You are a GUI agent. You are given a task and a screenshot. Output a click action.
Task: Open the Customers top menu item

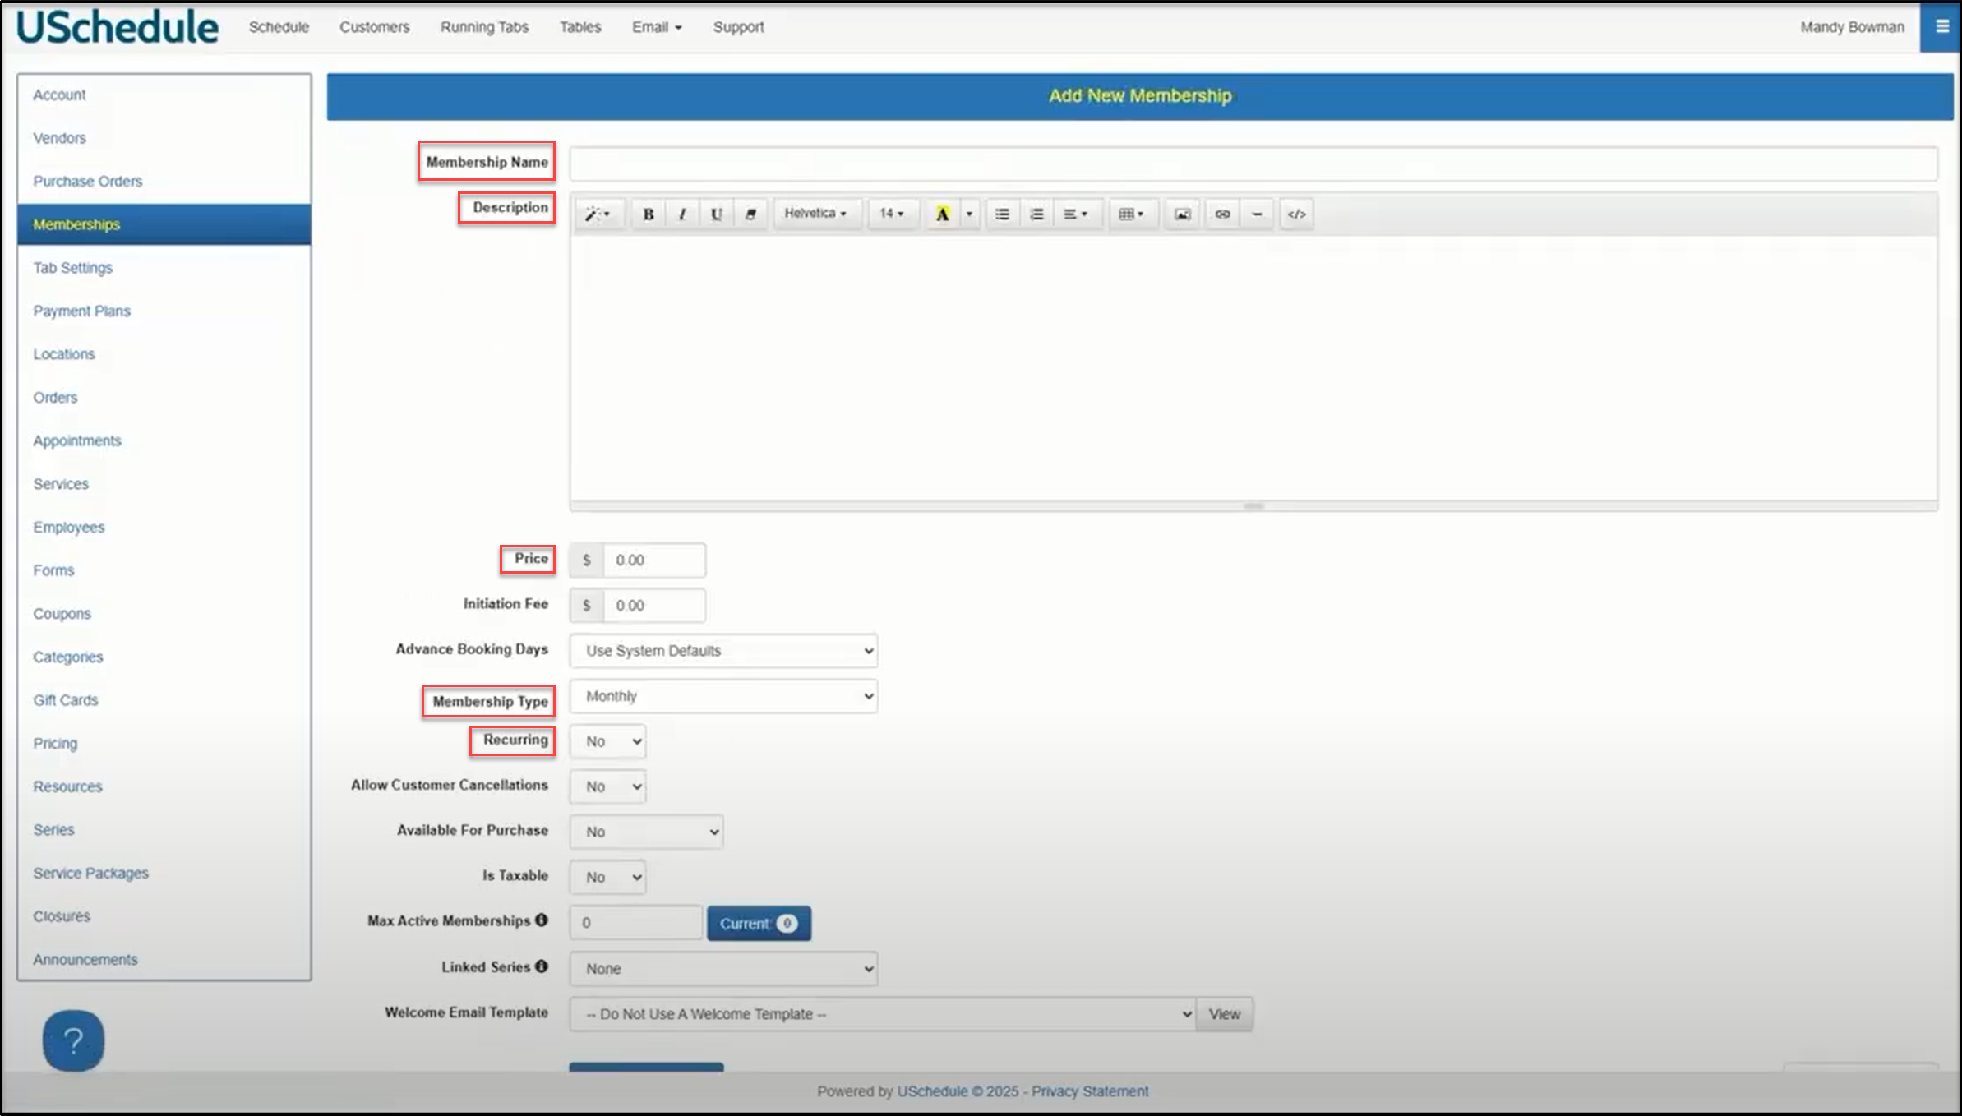[x=374, y=27]
